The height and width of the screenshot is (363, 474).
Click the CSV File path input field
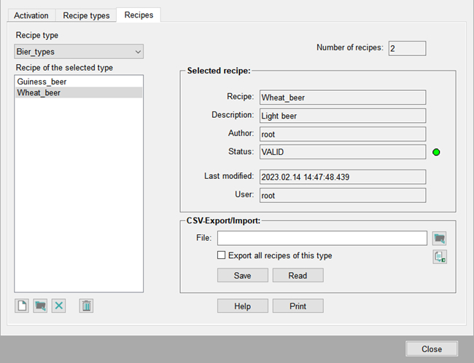coord(322,238)
